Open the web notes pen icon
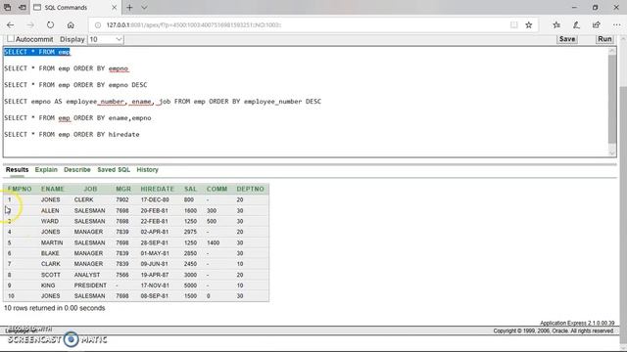The width and height of the screenshot is (627, 352). (x=576, y=25)
